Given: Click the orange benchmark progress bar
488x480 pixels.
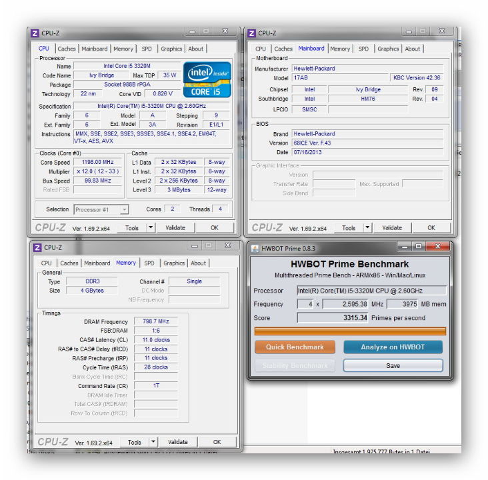Looking at the screenshot, I should point(350,331).
